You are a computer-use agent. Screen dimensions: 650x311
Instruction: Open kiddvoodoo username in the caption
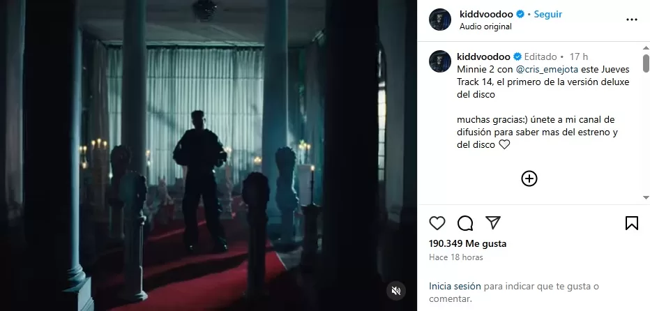tap(483, 56)
